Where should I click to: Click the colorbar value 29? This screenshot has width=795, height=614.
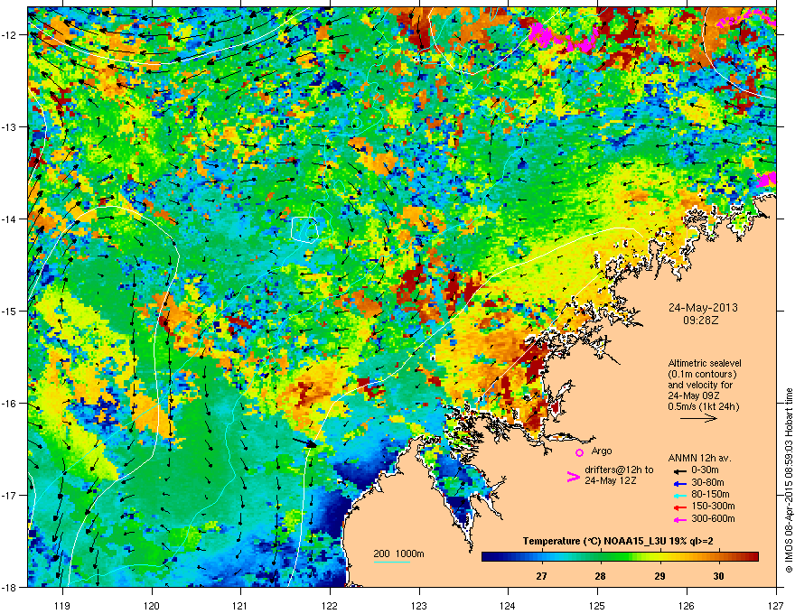[659, 576]
